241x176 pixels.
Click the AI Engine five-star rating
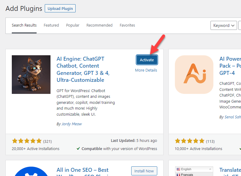27,141
